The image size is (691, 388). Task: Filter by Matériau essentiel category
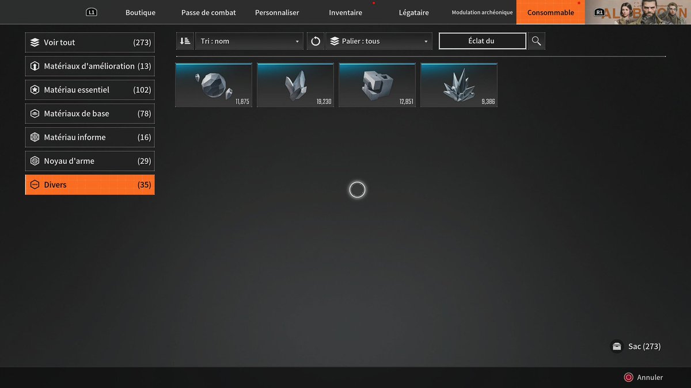pos(90,90)
